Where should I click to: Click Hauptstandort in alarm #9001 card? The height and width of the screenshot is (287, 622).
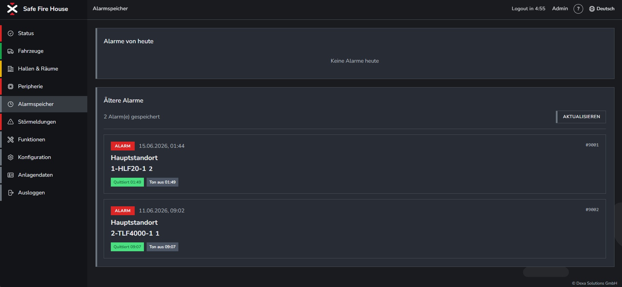(134, 158)
